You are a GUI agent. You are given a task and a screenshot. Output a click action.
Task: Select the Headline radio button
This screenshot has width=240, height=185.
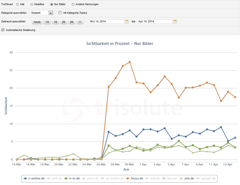32,5
